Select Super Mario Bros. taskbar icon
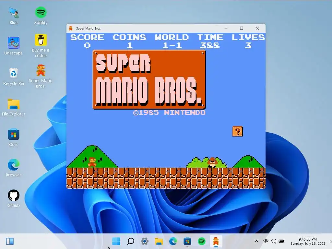 (x=216, y=241)
